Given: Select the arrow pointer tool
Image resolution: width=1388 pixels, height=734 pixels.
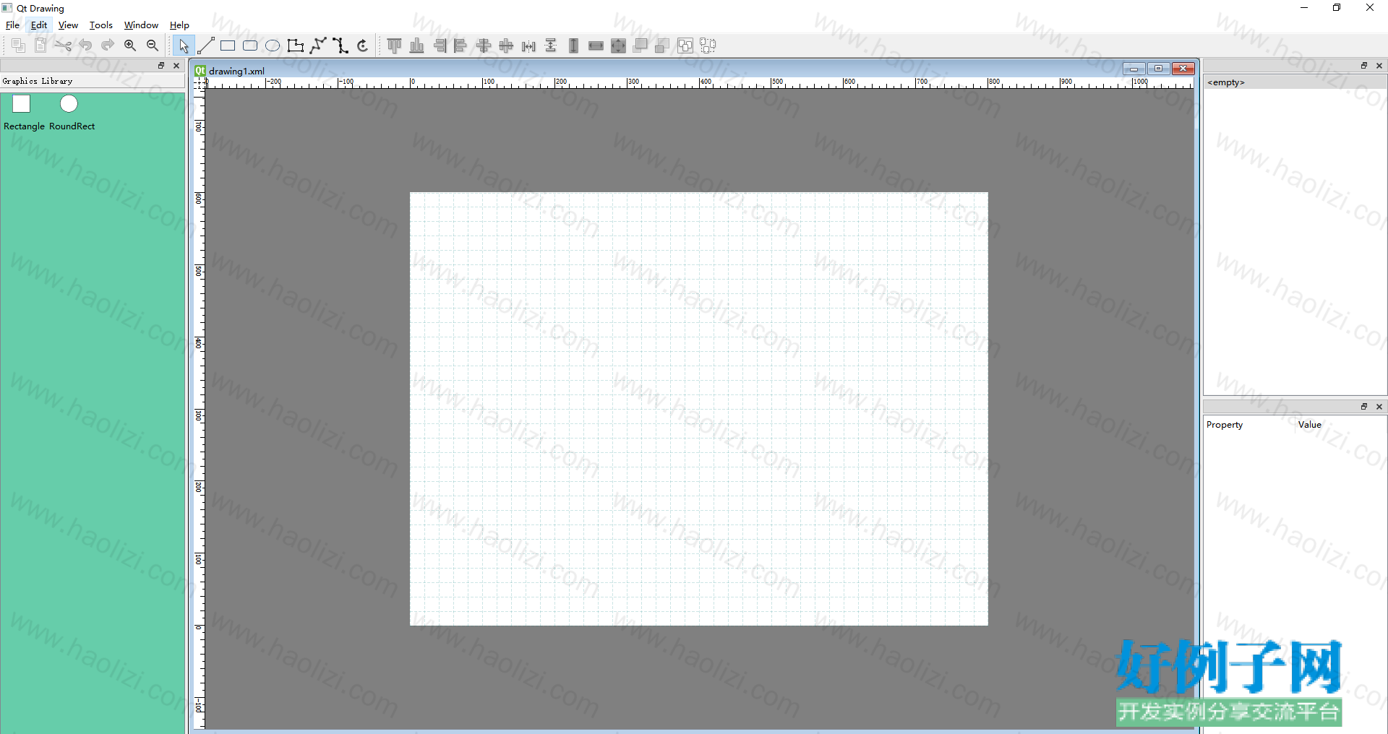Looking at the screenshot, I should [x=184, y=46].
